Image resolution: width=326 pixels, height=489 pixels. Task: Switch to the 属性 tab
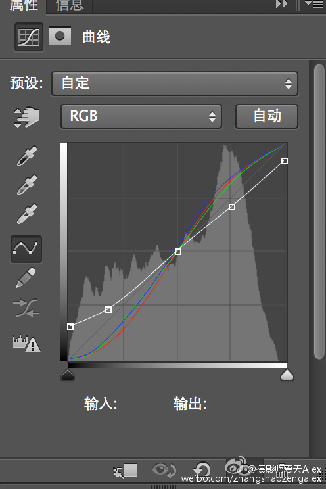(x=24, y=5)
